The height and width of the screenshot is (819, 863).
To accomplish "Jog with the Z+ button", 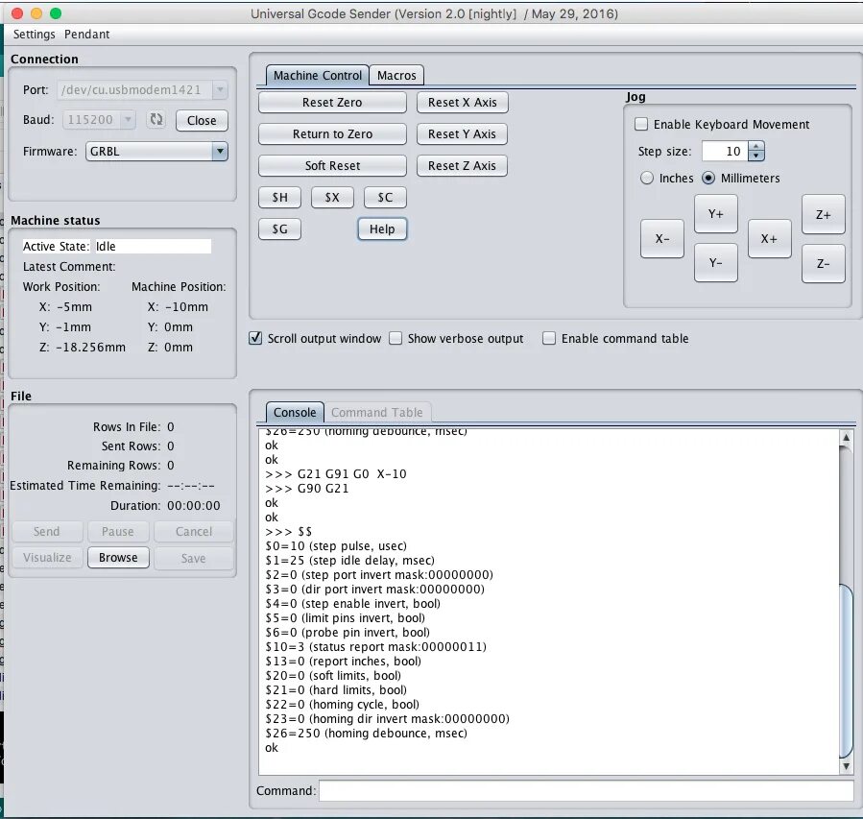I will [824, 215].
